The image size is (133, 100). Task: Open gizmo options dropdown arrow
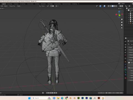(102, 6)
